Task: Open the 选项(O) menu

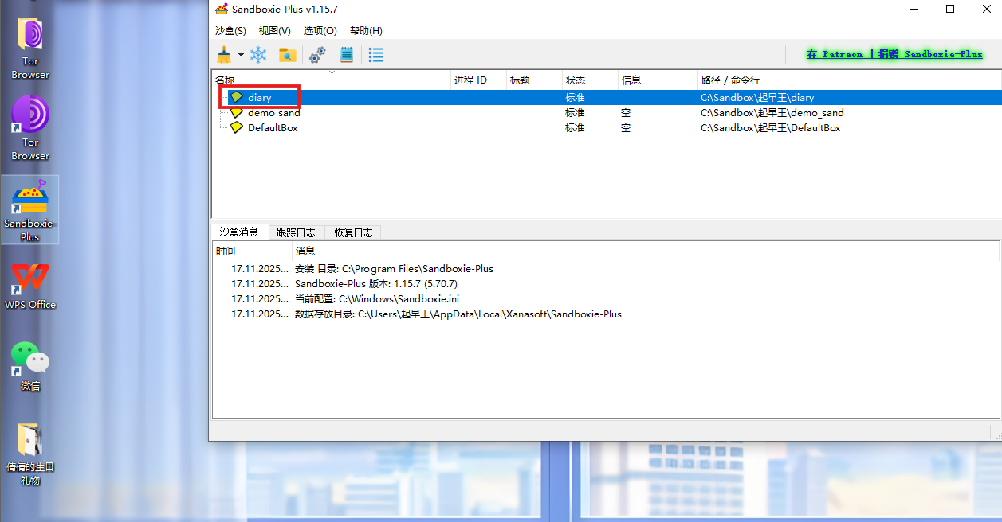Action: [320, 30]
